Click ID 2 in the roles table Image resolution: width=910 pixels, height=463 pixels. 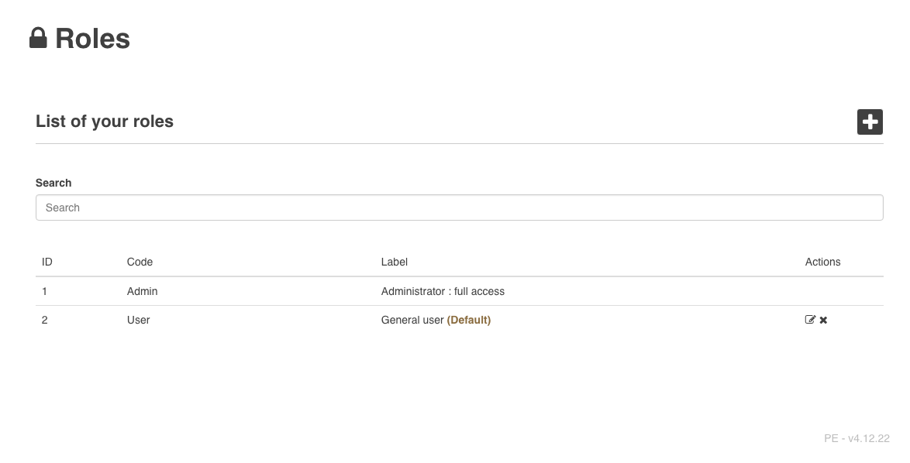[44, 320]
